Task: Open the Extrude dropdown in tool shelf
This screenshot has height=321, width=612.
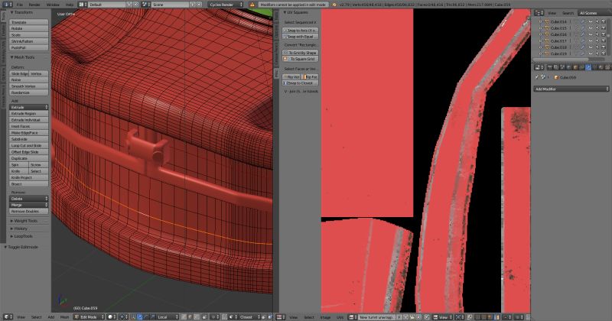Action: click(28, 107)
